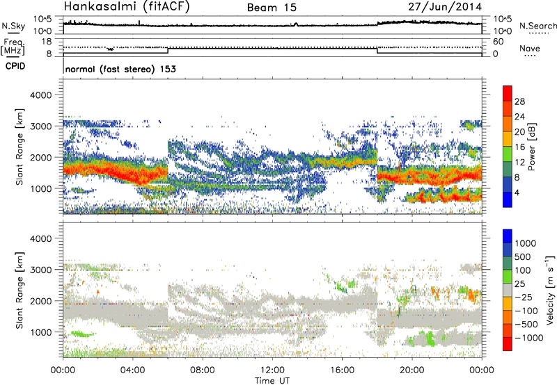Select the '20' label on power scale

tap(519, 132)
